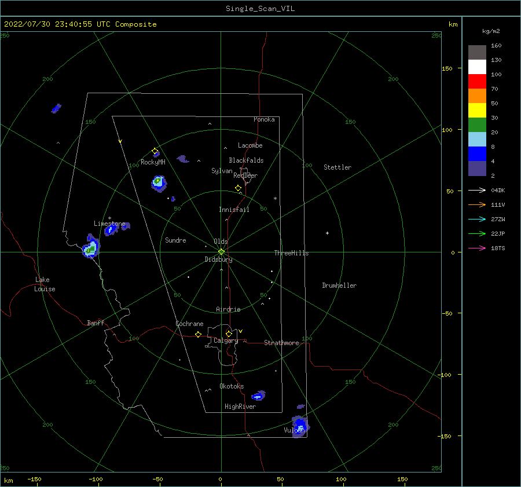Click the Didsbury town label
521x487 pixels.
click(218, 259)
